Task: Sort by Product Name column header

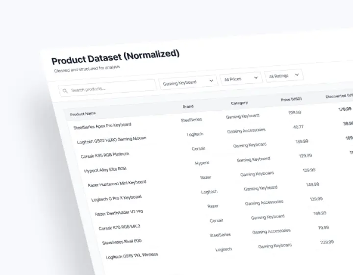Action: point(83,114)
